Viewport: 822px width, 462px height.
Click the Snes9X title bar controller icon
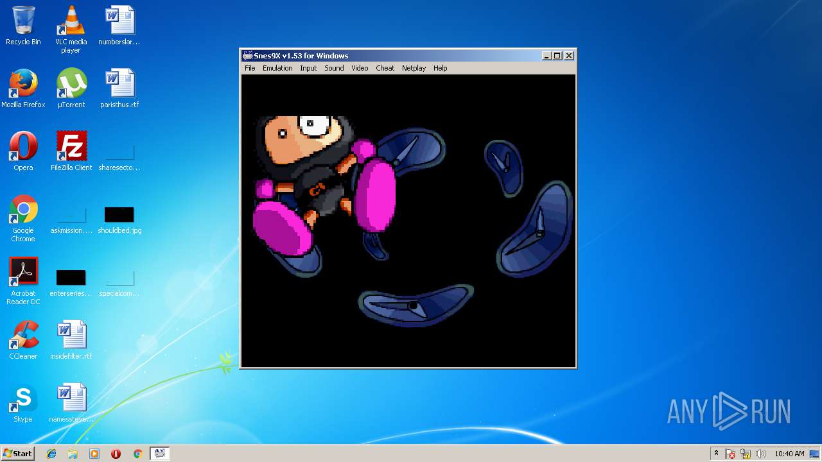[247, 56]
